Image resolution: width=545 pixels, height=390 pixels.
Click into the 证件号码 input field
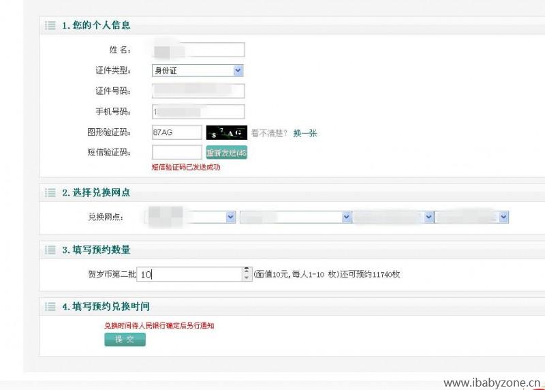(x=198, y=91)
